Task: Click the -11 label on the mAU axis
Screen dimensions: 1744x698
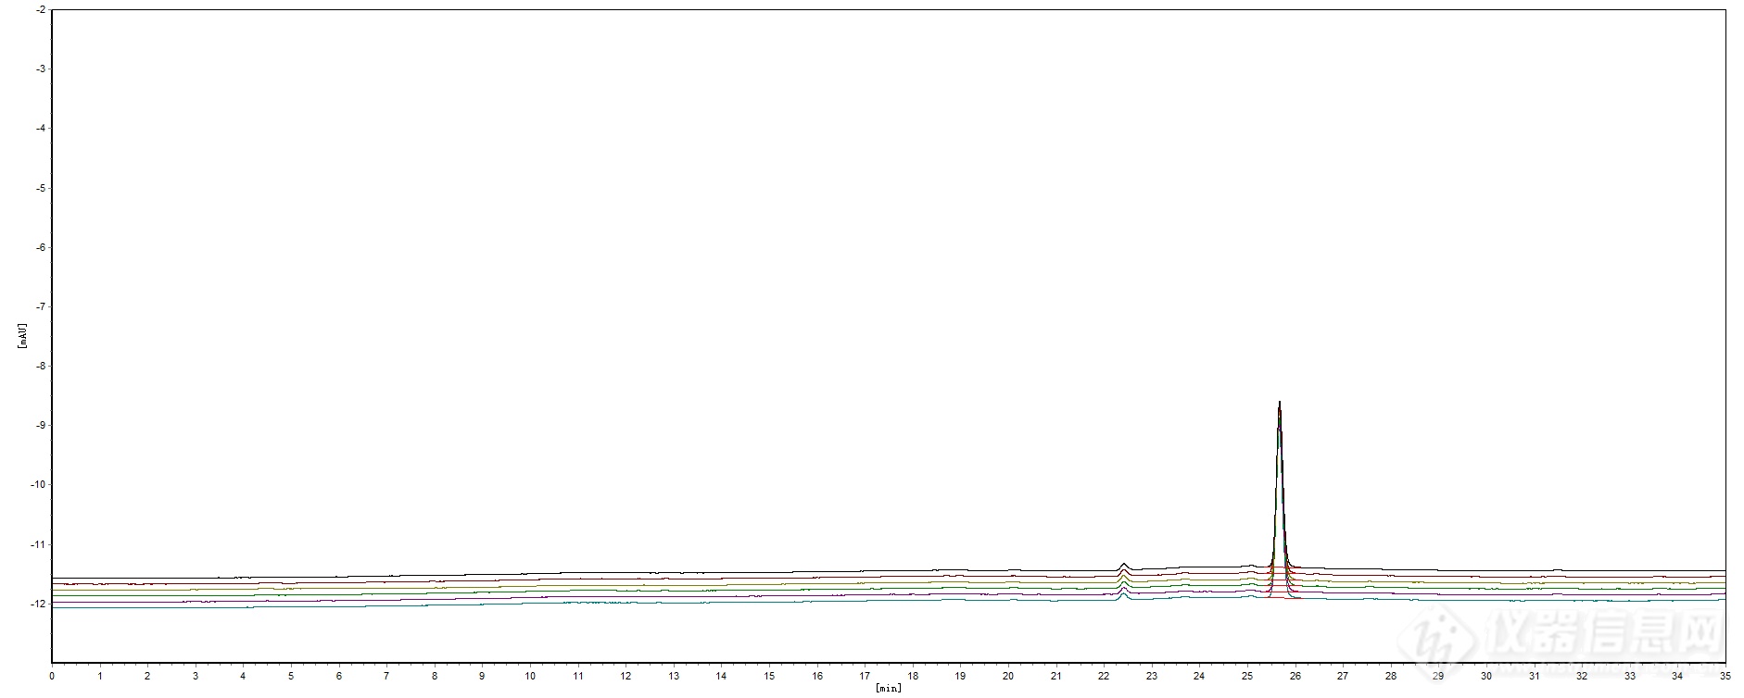Action: 38,544
